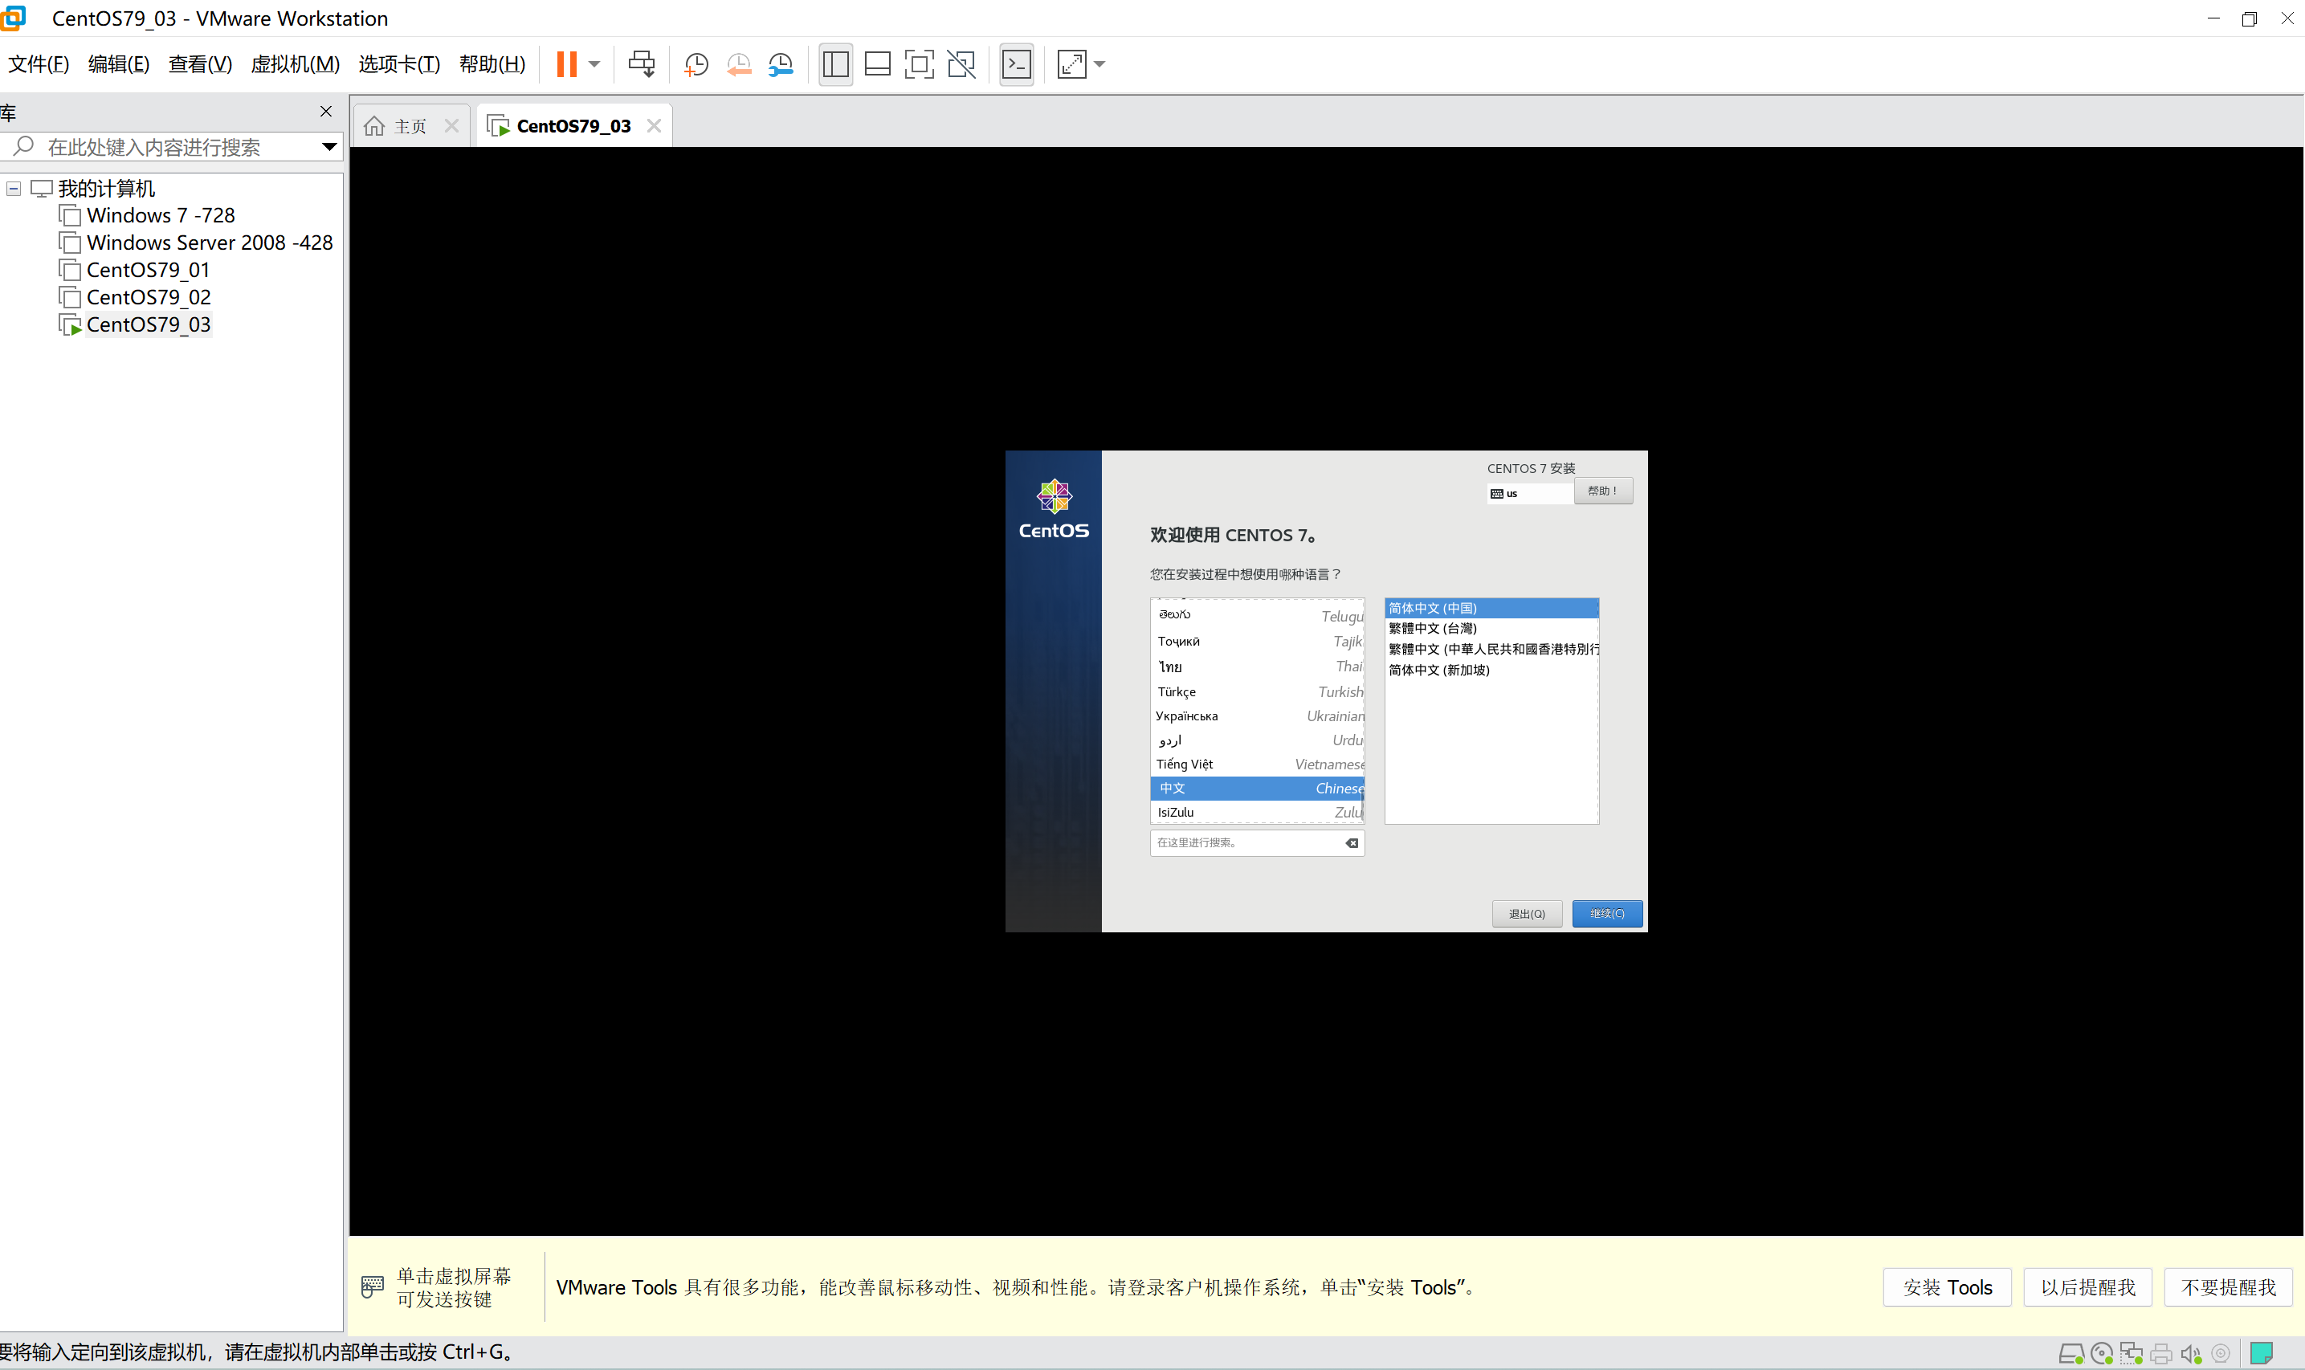The image size is (2305, 1370).
Task: Click the stretch guest display icon
Action: 1071,63
